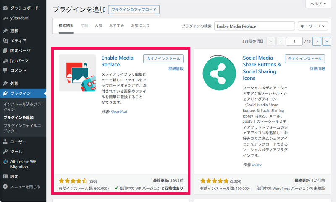Click the コメント speech bubble icon
Screen dimensions: 336x202
(x=5, y=70)
